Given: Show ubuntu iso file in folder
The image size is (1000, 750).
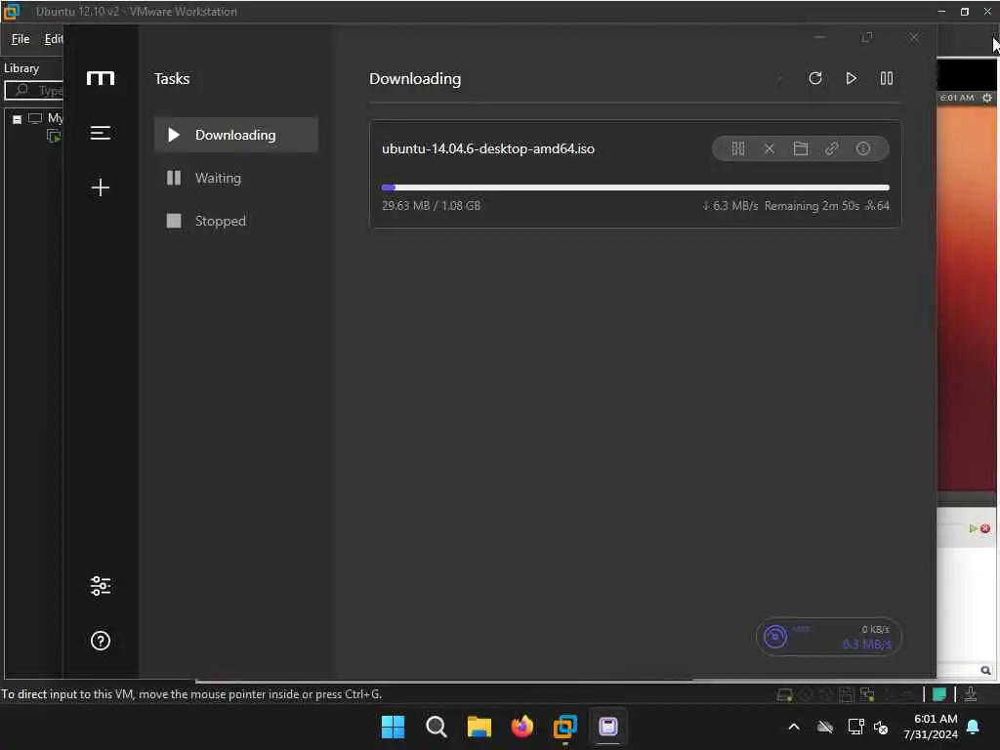Looking at the screenshot, I should (801, 148).
